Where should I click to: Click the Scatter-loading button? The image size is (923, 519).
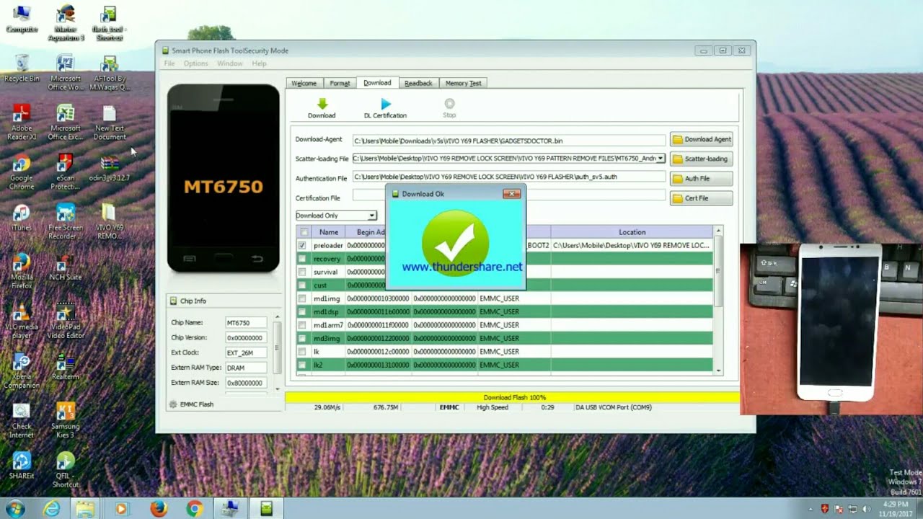click(x=701, y=159)
